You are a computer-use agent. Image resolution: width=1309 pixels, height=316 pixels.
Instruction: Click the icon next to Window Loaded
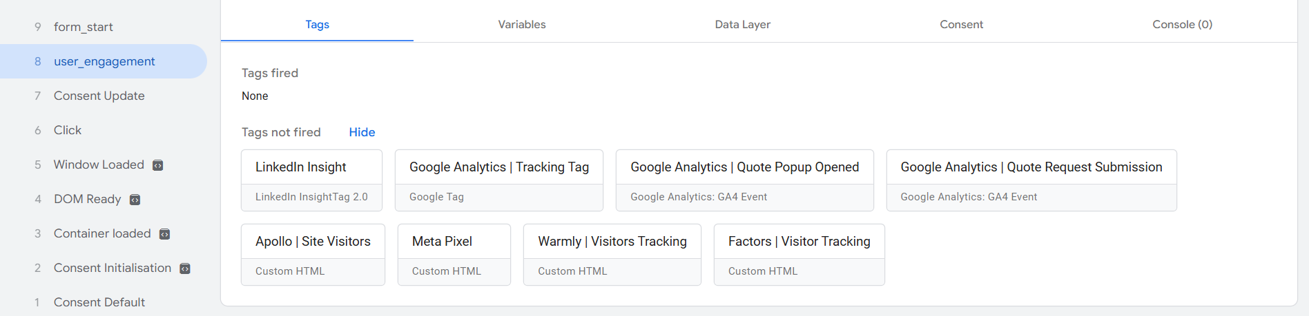point(157,165)
